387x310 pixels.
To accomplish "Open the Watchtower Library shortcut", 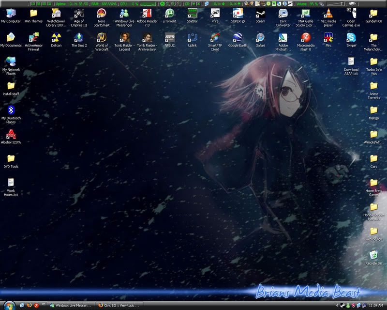I will pyautogui.click(x=56, y=17).
